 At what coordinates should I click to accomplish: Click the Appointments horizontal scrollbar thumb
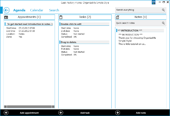click(x=29, y=107)
